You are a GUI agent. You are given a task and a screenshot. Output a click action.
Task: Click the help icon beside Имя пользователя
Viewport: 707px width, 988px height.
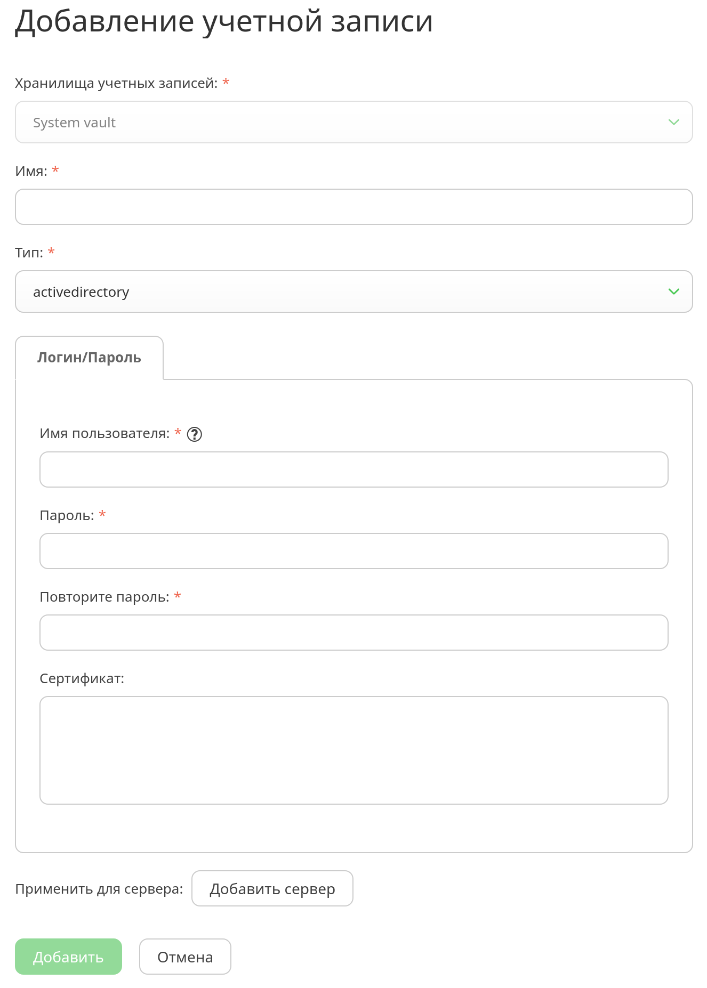pos(195,434)
